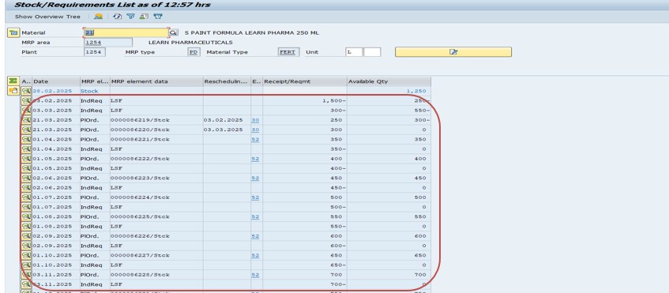Open details icon for planned order 0000086227
Image resolution: width=669 pixels, height=293 pixels.
(x=26, y=255)
